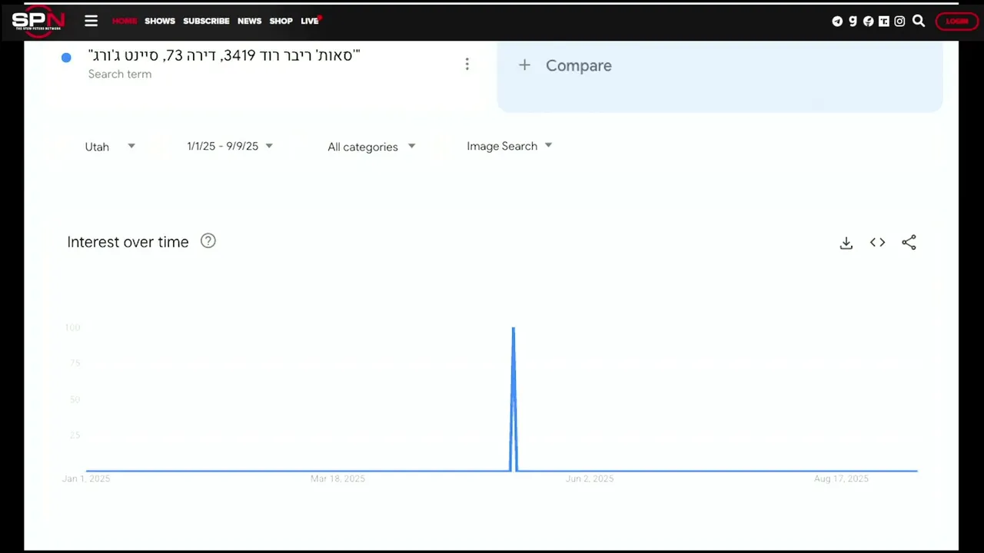Click the '100' y-axis label

(72, 328)
